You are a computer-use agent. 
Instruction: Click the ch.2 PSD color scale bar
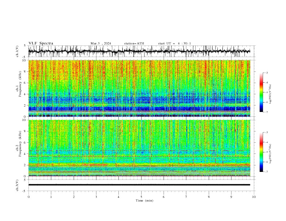(261, 152)
